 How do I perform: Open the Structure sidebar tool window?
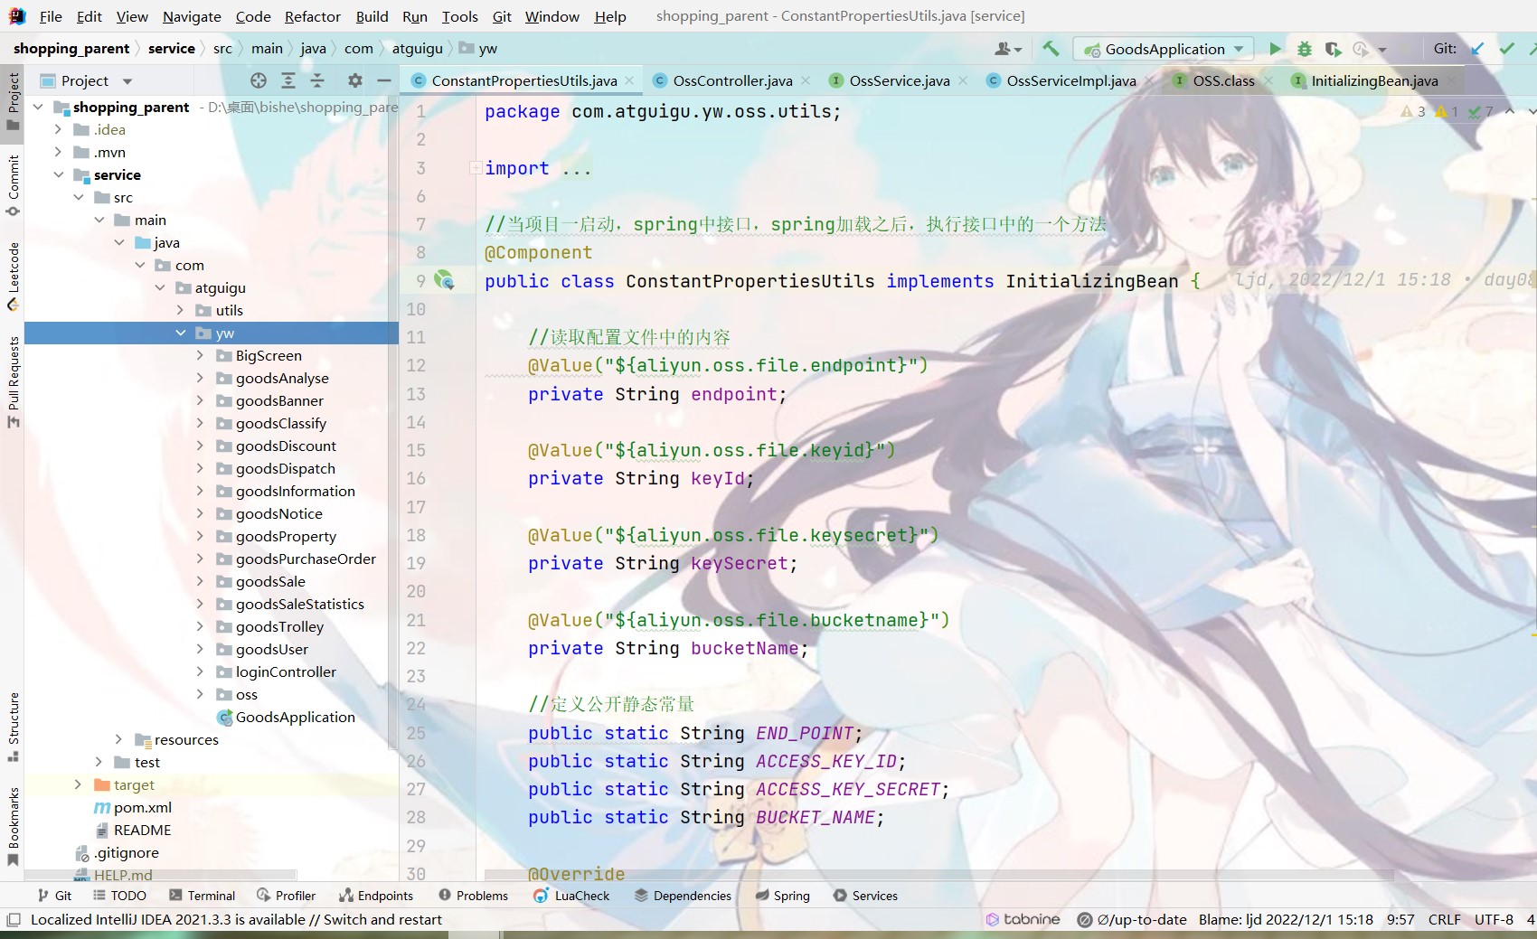click(13, 726)
